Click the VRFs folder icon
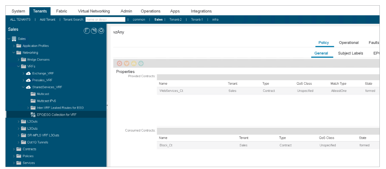Viewport: 386px width, 169px height. (x=23, y=66)
